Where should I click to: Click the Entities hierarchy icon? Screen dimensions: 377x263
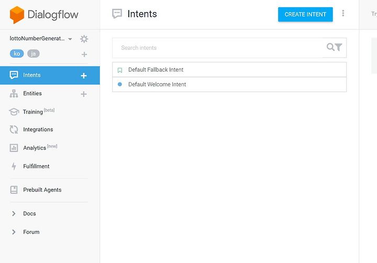(x=14, y=94)
